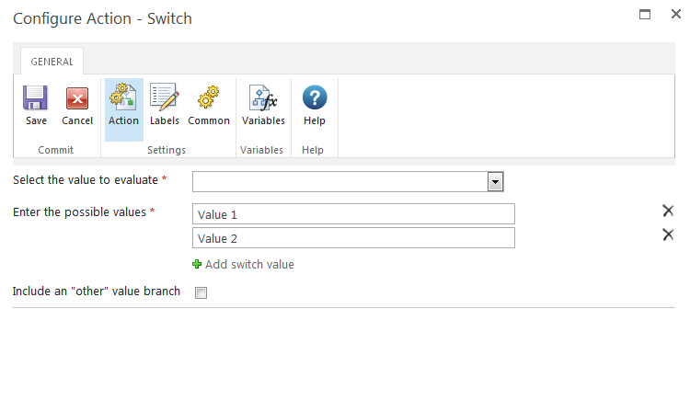Select the Action settings icon
Viewport: 690px width, 400px height.
click(123, 98)
